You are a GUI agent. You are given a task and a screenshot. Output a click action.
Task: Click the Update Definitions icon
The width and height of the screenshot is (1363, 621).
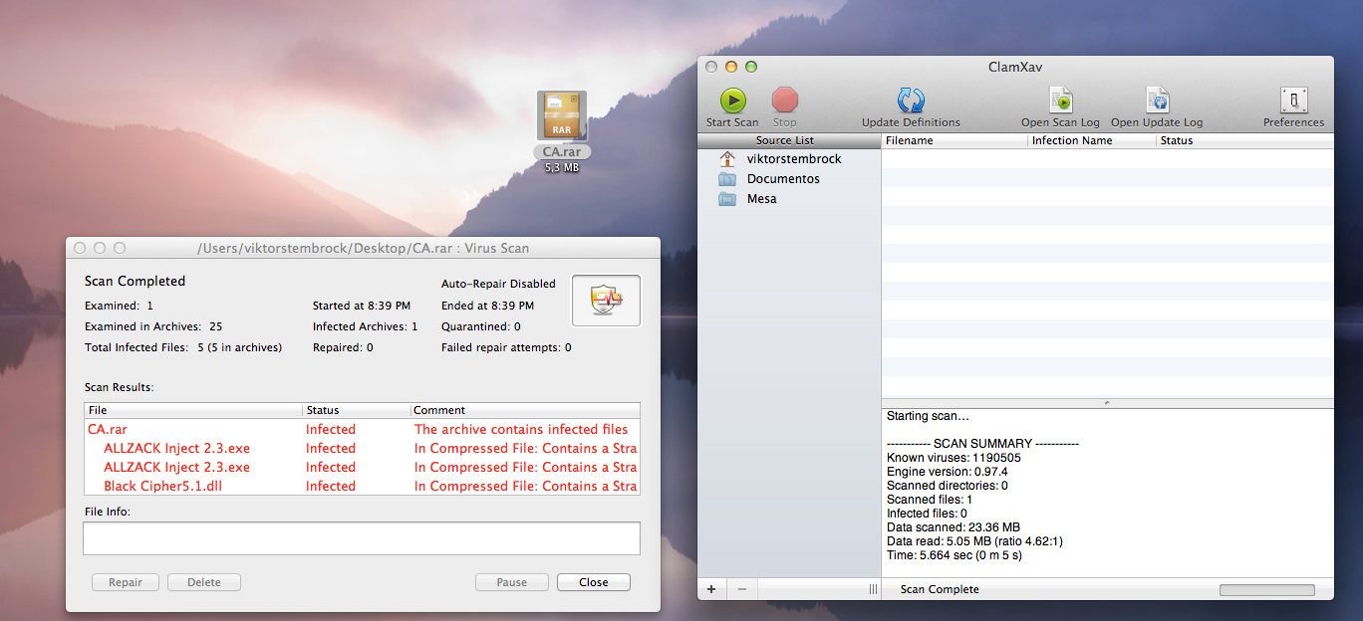(911, 100)
